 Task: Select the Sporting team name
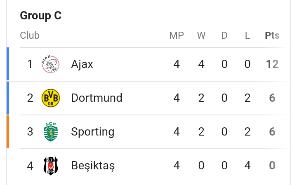[x=92, y=132]
